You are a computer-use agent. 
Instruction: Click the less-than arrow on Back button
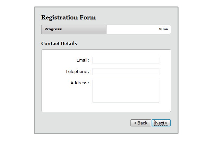point(135,123)
